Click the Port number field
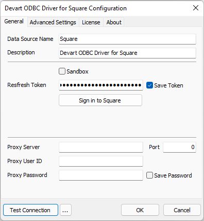Viewport: 204px width, 221px height. coord(179,147)
